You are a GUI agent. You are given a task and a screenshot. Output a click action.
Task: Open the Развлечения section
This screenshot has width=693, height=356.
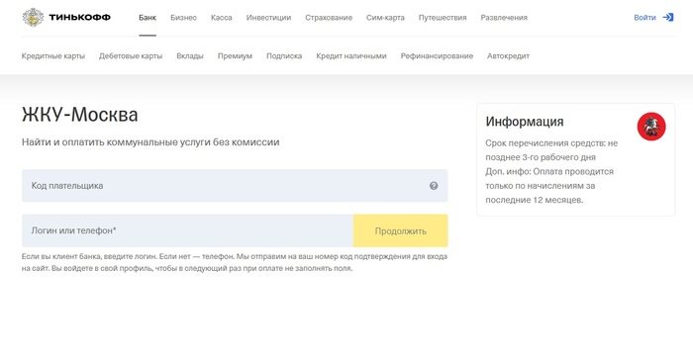coord(504,18)
